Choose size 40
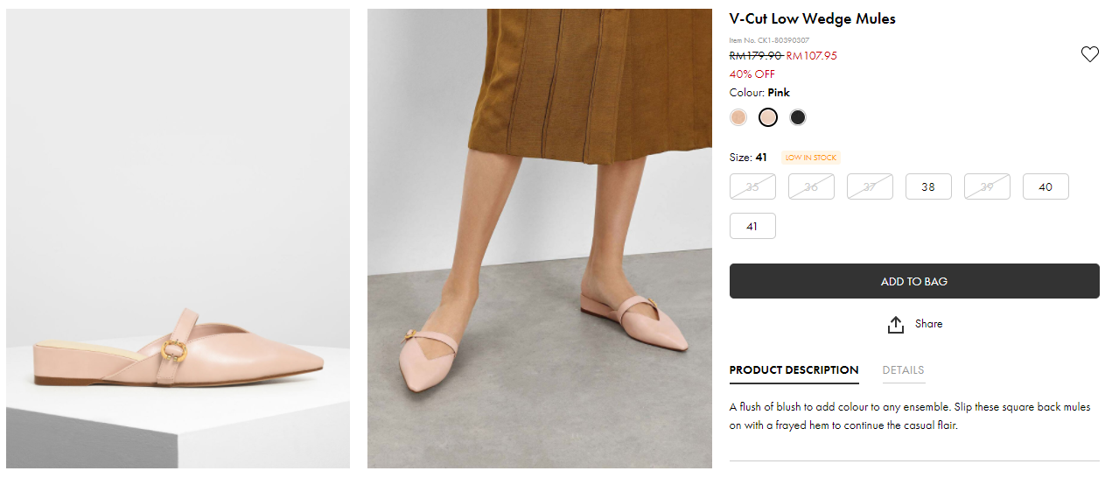The width and height of the screenshot is (1112, 478). 1046,186
